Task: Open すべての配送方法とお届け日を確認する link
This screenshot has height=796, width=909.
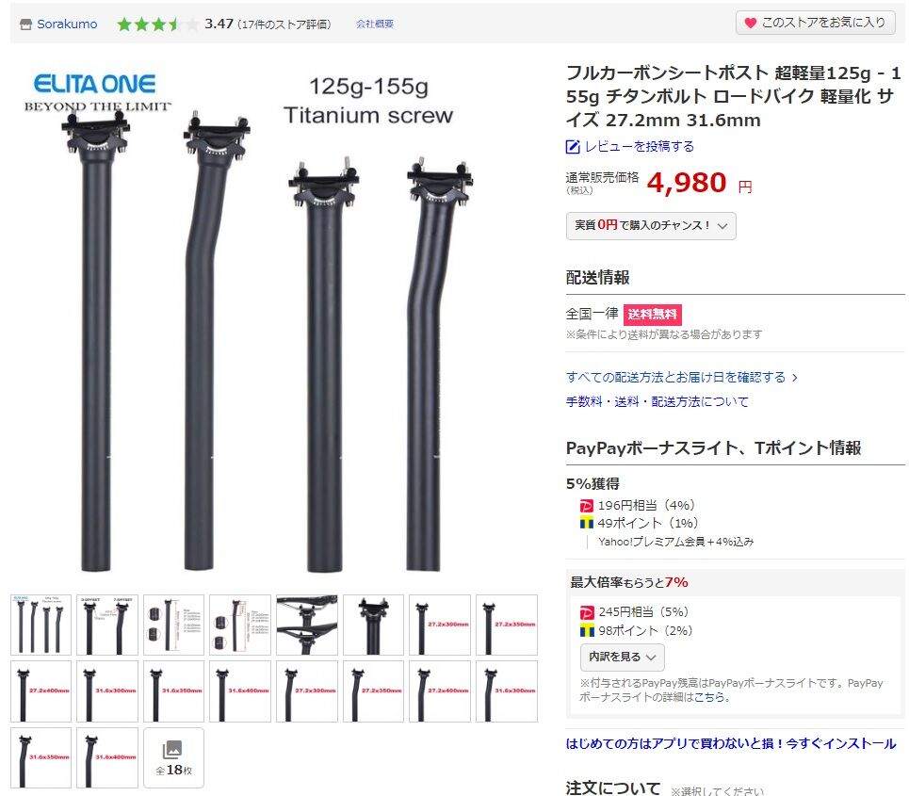Action: pyautogui.click(x=681, y=378)
